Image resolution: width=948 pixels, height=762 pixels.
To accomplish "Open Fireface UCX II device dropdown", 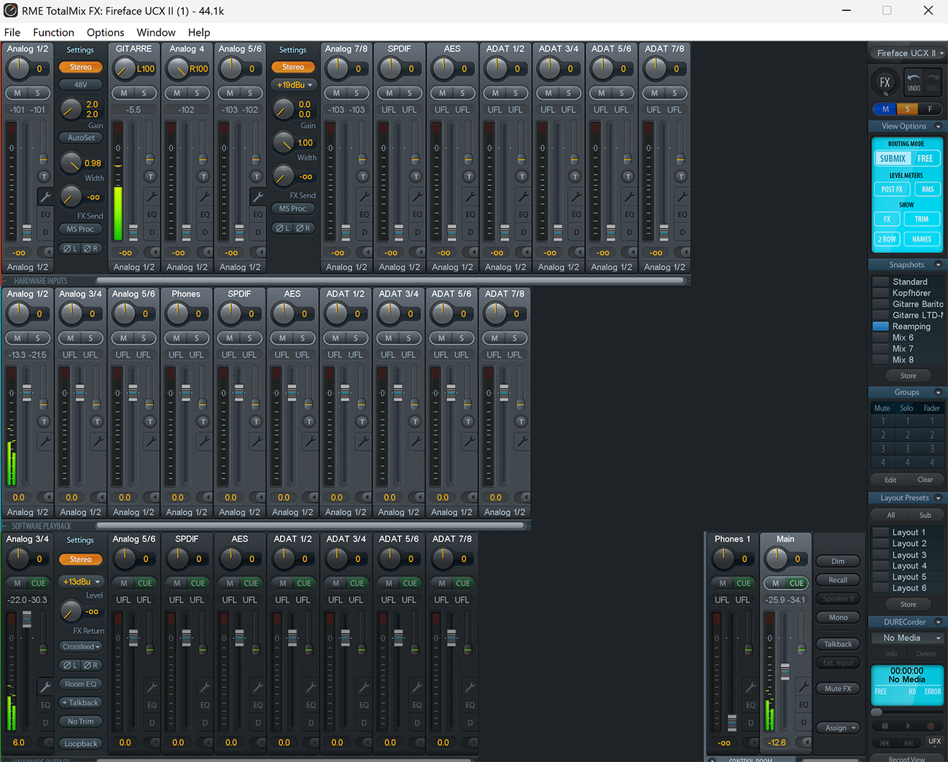I will 908,53.
